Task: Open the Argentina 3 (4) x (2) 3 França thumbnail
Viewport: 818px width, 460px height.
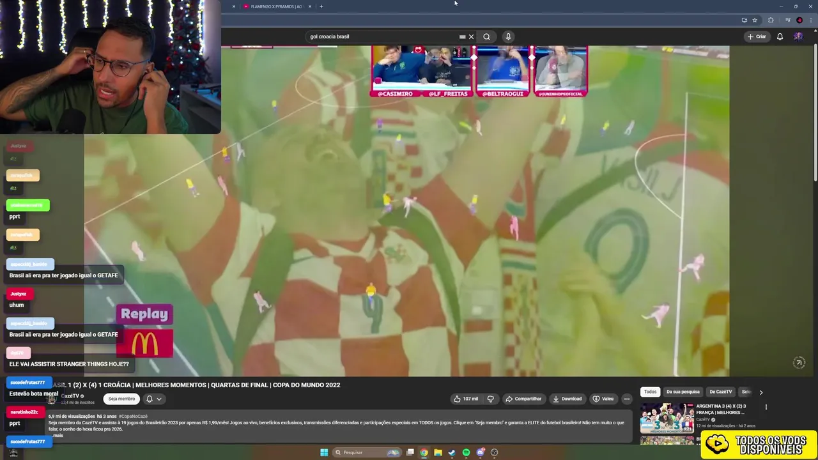Action: click(667, 418)
